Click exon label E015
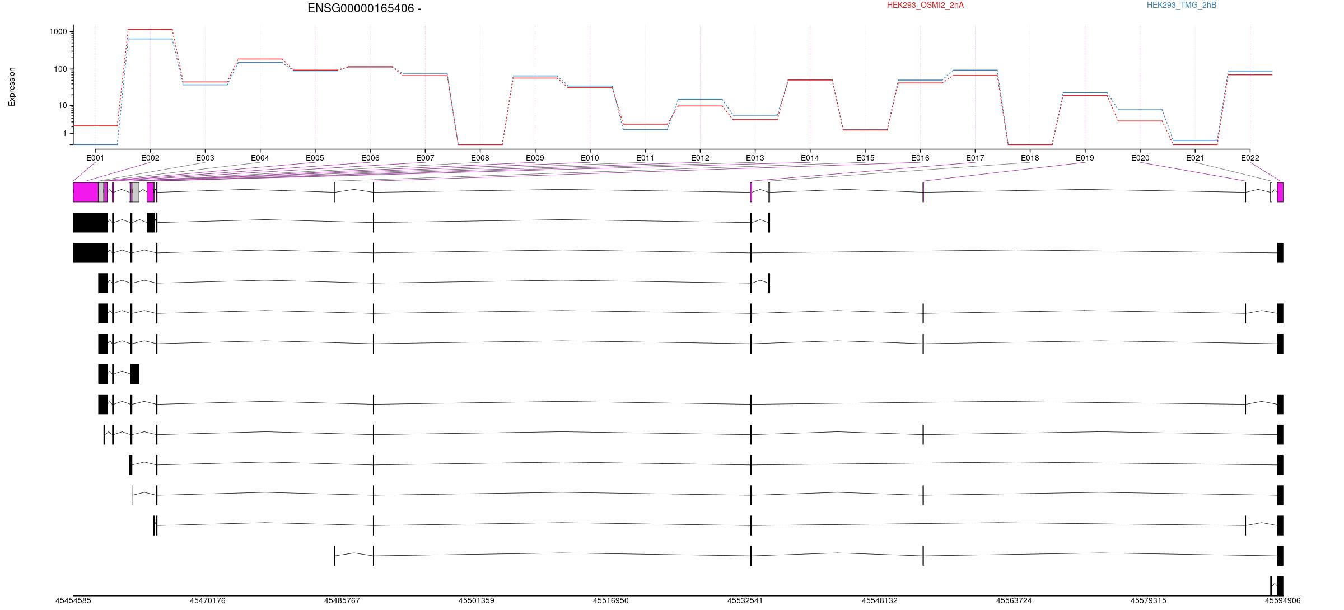1344x610 pixels. (x=865, y=158)
